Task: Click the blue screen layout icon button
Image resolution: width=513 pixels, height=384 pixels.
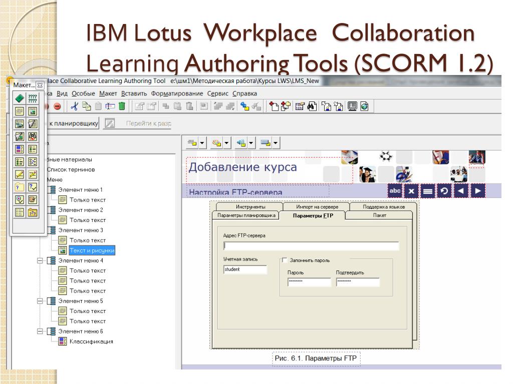Action: (266, 142)
